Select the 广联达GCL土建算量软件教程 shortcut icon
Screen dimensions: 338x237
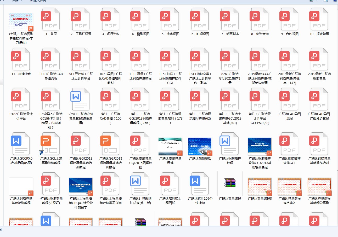point(50,144)
